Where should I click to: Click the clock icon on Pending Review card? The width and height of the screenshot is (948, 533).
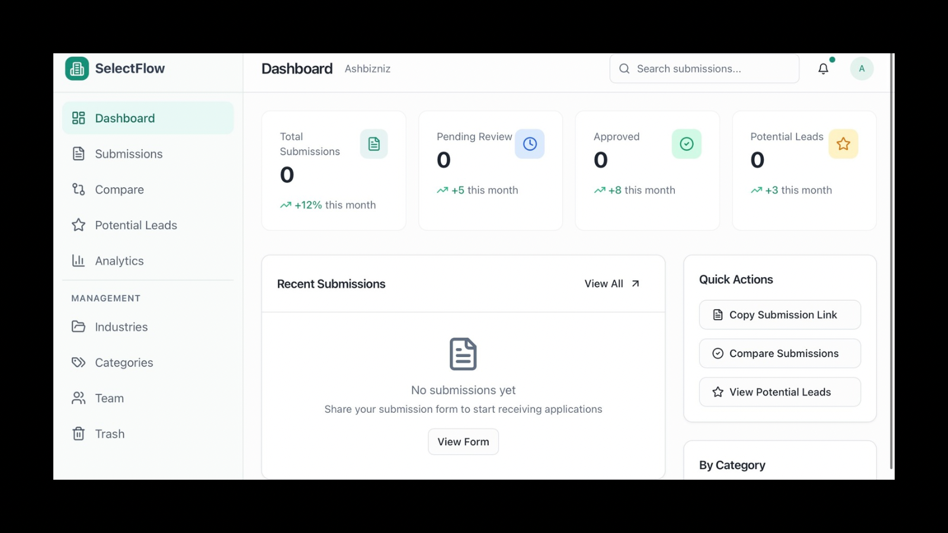530,143
